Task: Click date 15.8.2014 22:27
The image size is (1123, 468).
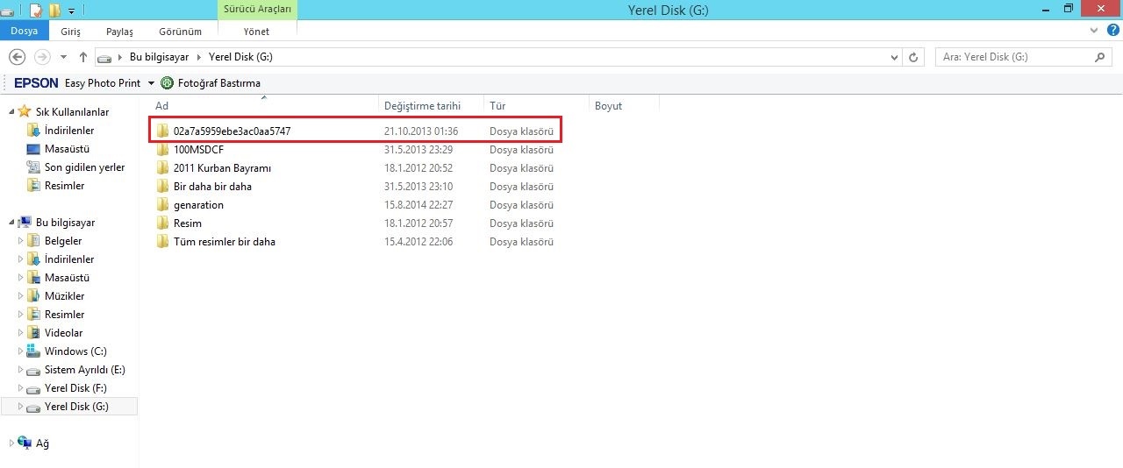Action: click(418, 204)
